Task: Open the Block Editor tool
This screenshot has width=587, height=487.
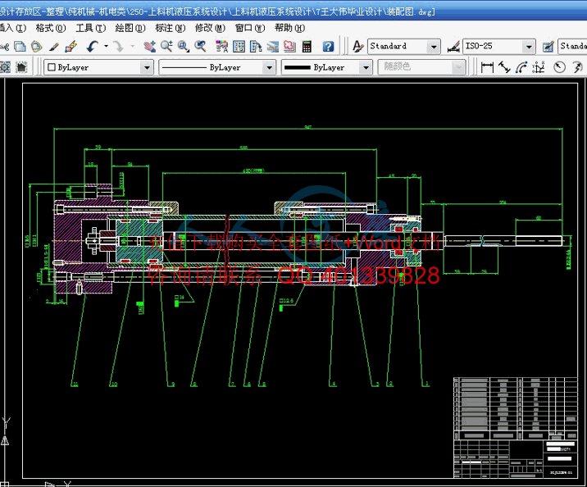Action: (71, 47)
